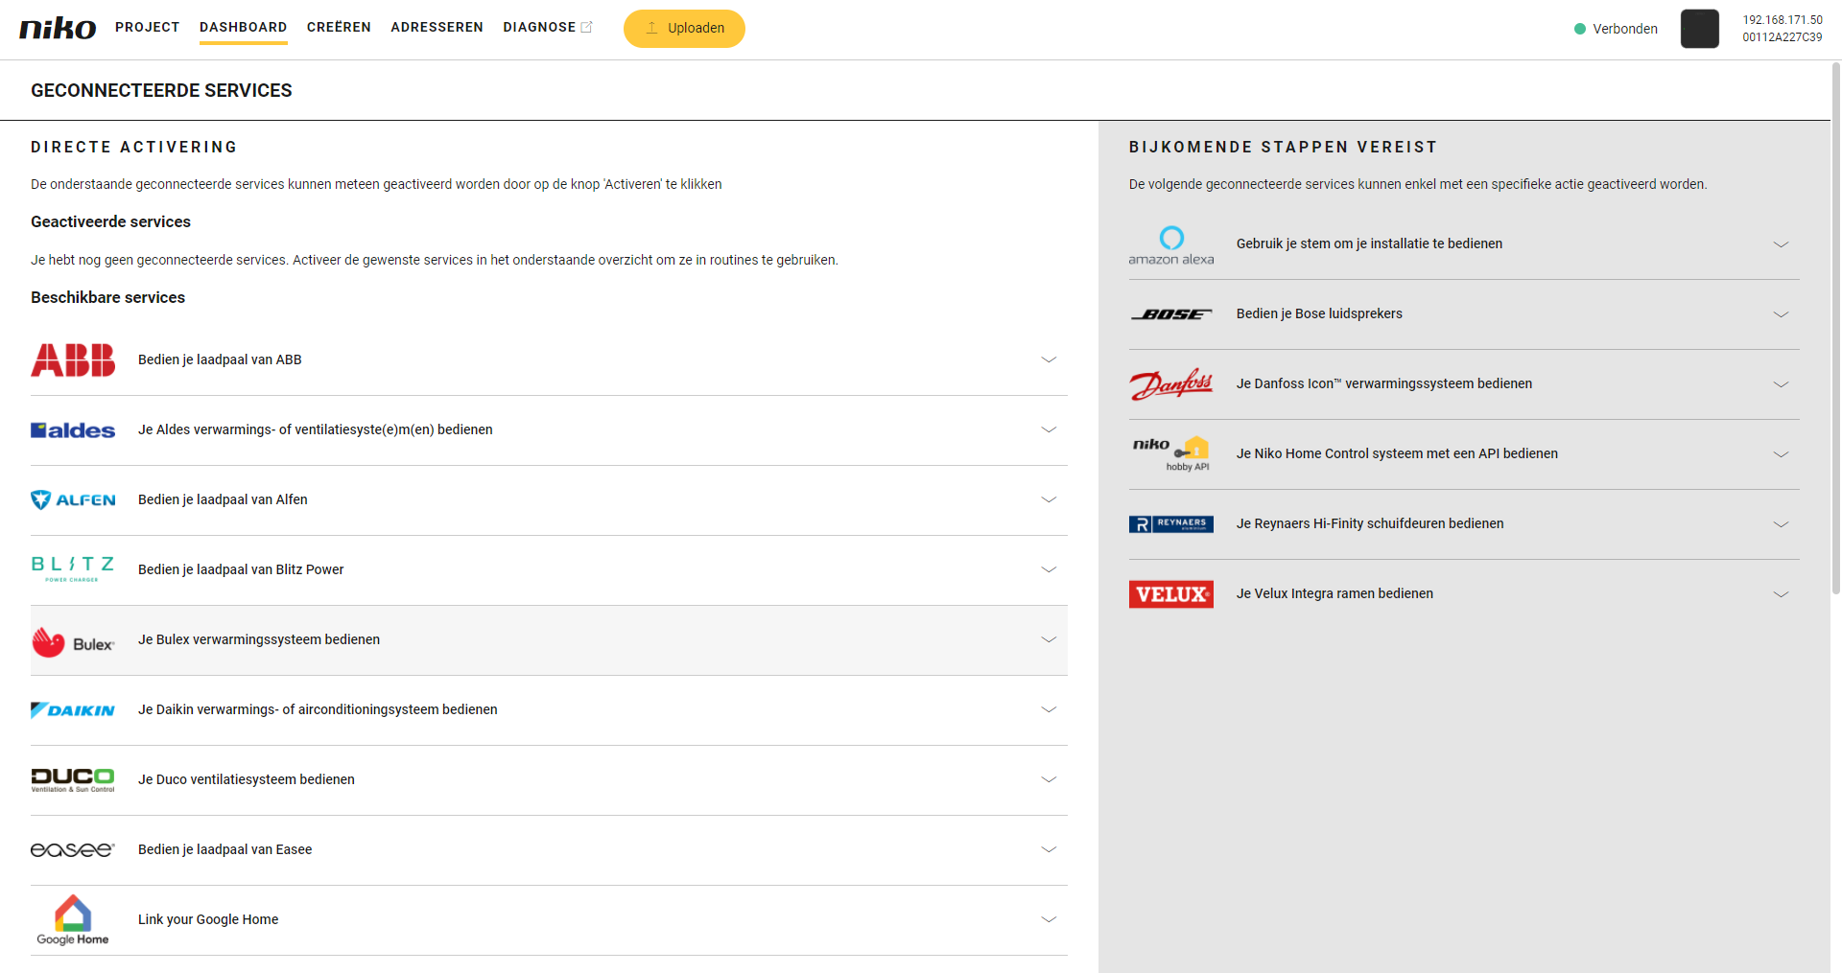
Task: Click the page vertical scrollbar
Action: [x=1836, y=328]
